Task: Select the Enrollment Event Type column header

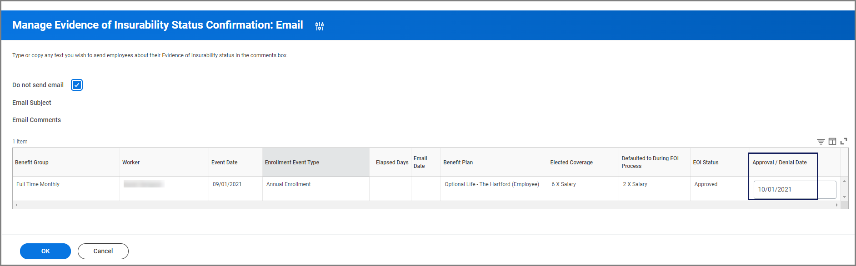Action: point(292,163)
